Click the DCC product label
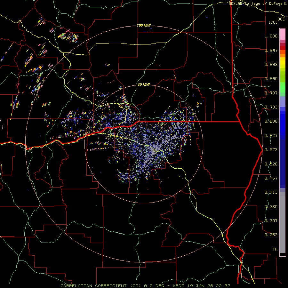The height and width of the screenshot is (288, 288). [x=281, y=19]
